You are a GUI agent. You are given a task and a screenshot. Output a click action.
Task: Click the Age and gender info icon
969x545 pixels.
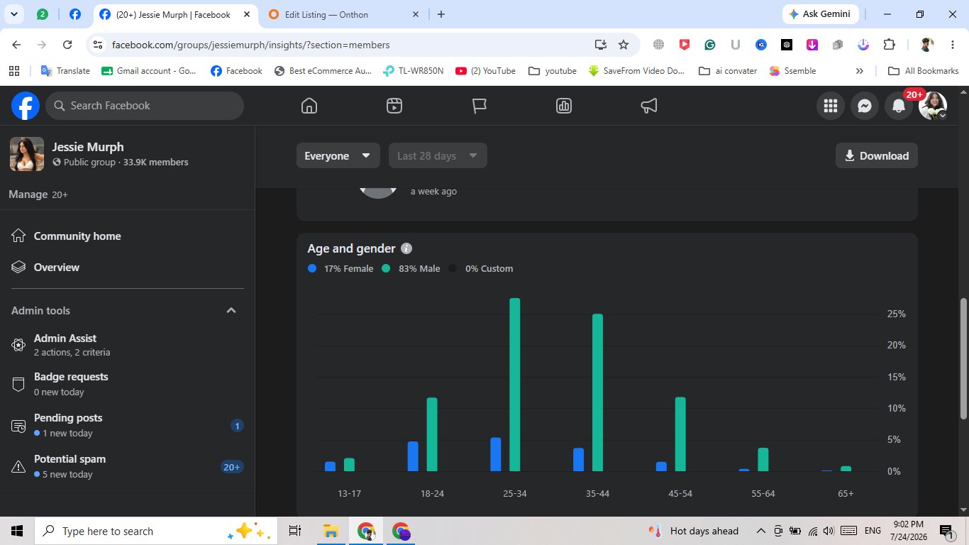(406, 248)
